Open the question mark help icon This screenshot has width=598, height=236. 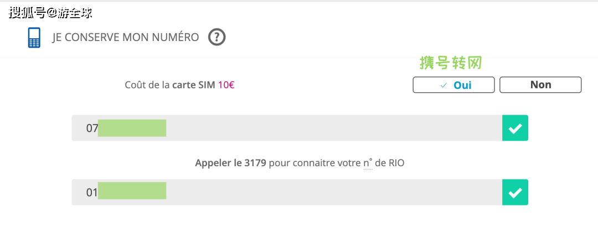click(217, 38)
